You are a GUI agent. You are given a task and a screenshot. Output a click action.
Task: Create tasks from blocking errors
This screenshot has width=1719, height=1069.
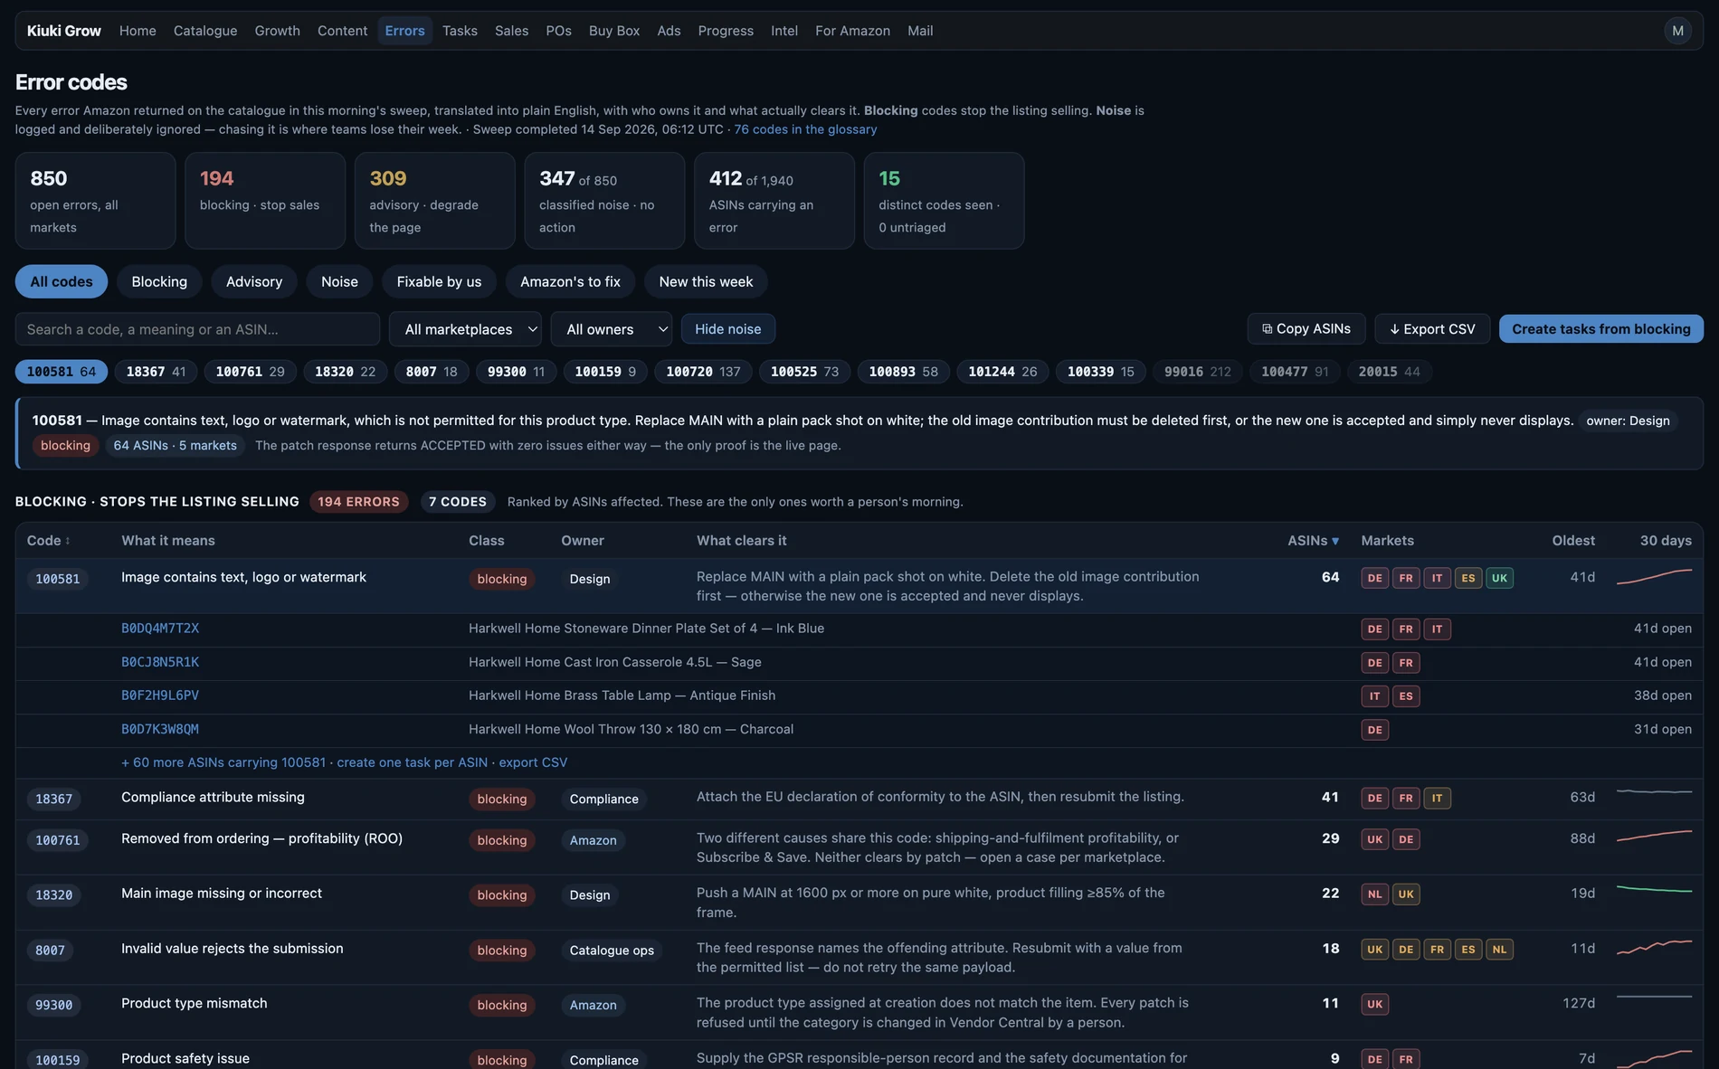(1600, 329)
